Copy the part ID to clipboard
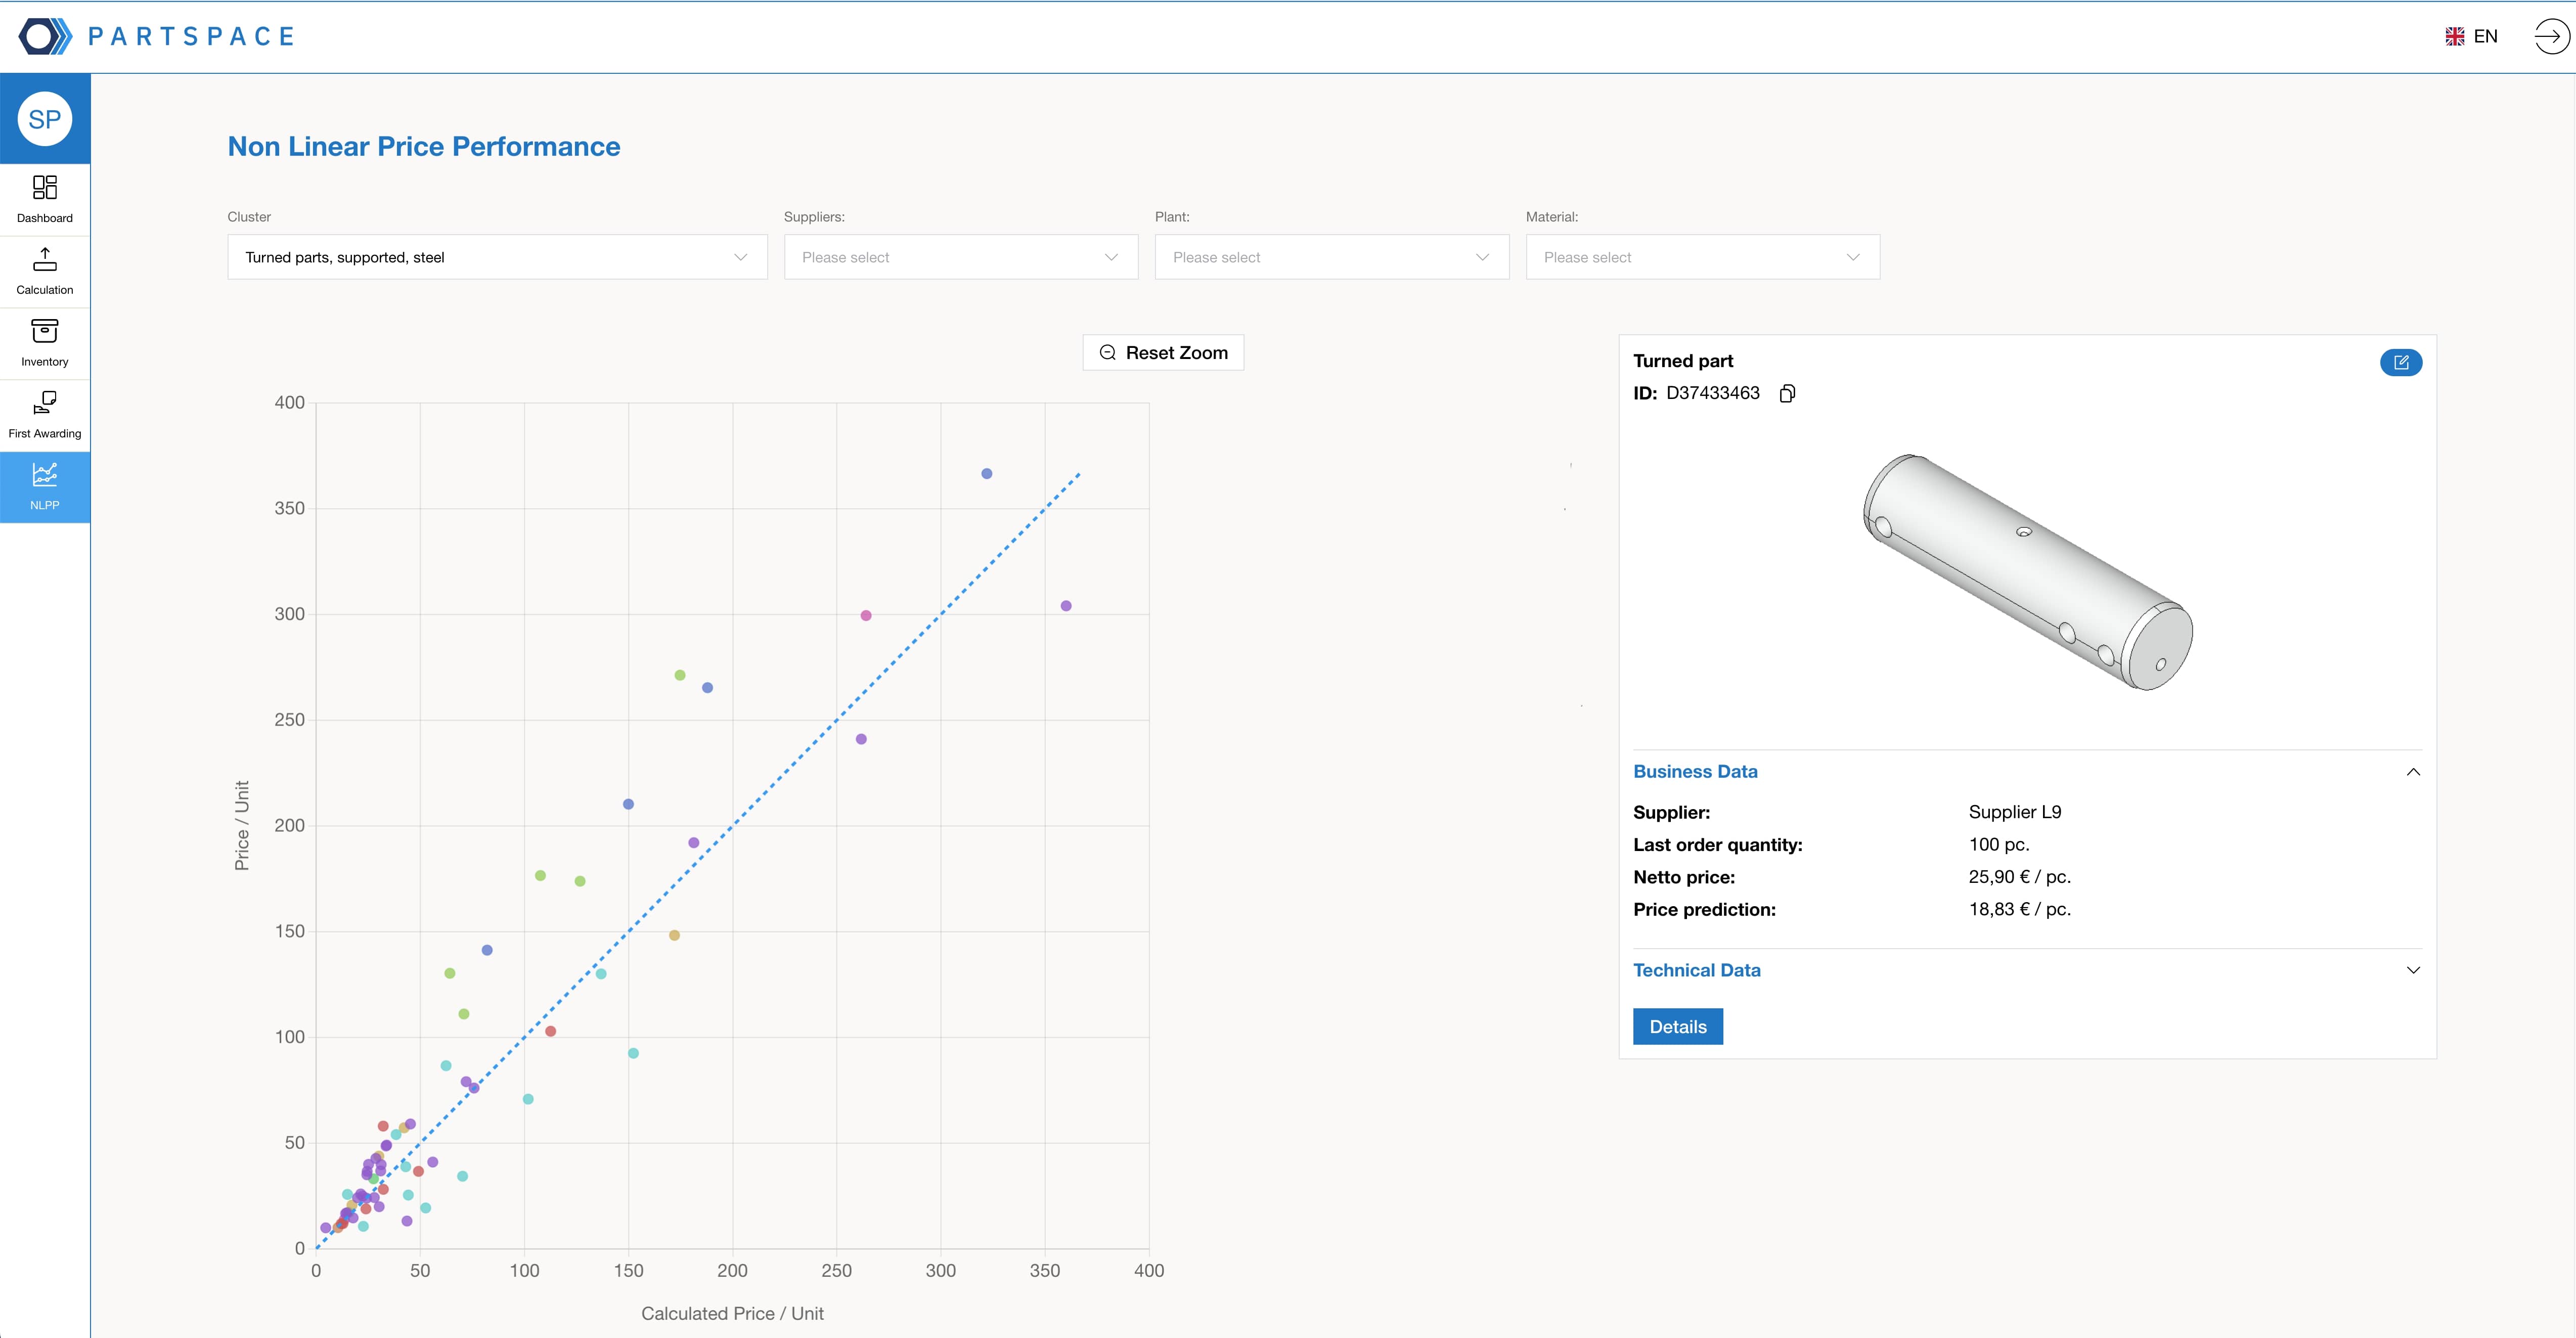Image resolution: width=2576 pixels, height=1338 pixels. point(1787,393)
